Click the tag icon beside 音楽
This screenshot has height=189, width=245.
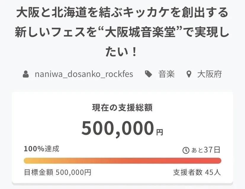click(x=148, y=74)
